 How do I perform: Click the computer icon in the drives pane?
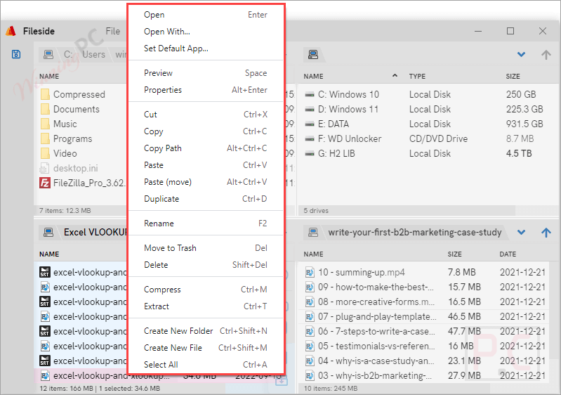pyautogui.click(x=313, y=54)
